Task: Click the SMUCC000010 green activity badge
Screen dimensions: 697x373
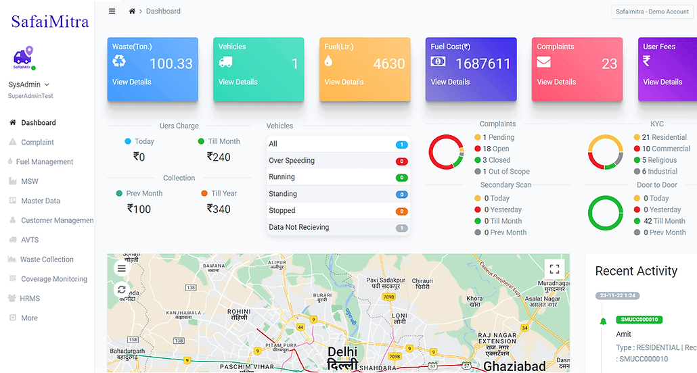Action: coord(639,319)
